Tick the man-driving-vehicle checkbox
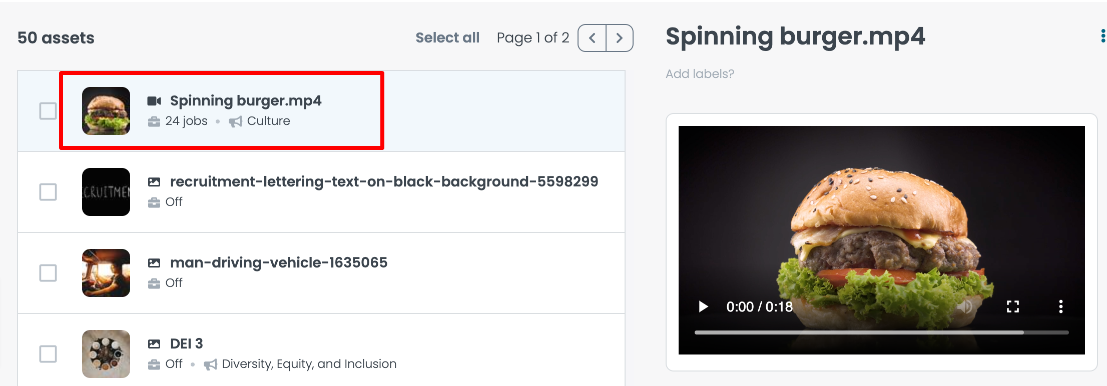Image resolution: width=1107 pixels, height=386 pixels. pos(48,273)
